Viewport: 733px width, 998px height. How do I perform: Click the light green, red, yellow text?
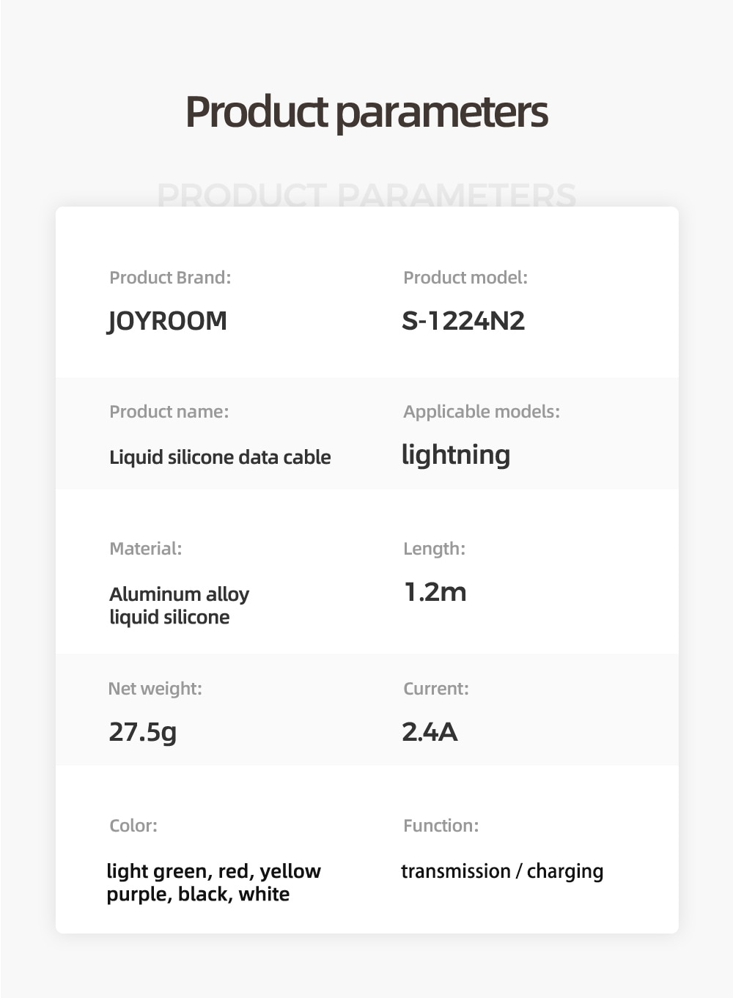click(214, 871)
